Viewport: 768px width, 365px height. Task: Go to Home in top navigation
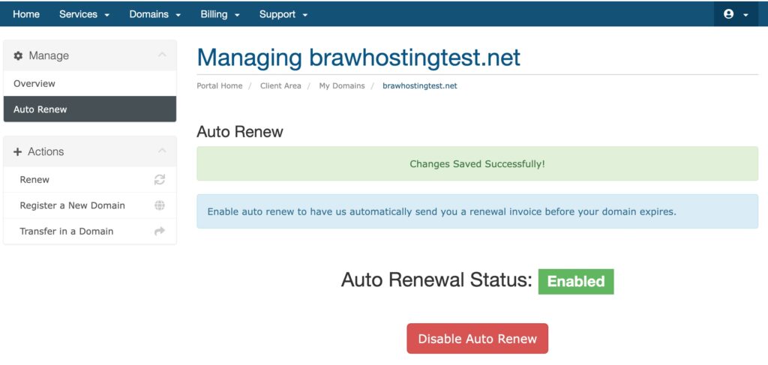pos(26,14)
